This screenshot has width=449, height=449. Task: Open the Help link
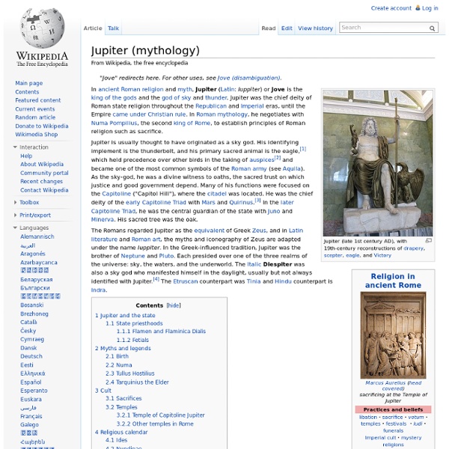point(26,156)
